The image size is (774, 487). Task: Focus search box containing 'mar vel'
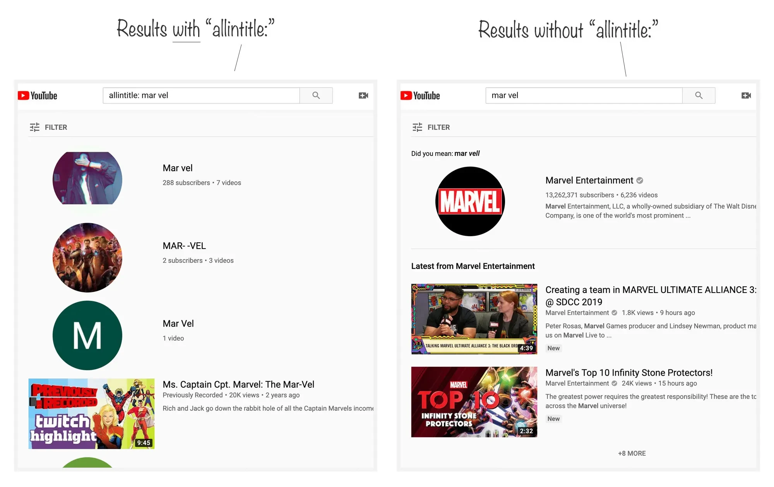584,95
